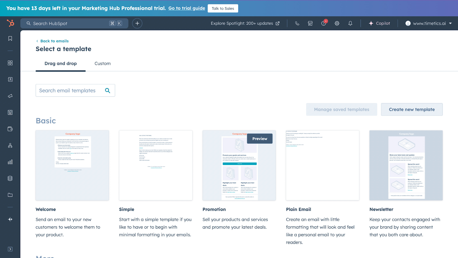Image resolution: width=458 pixels, height=258 pixels.
Task: Select the Marketing megaphone icon
Action: tap(10, 96)
